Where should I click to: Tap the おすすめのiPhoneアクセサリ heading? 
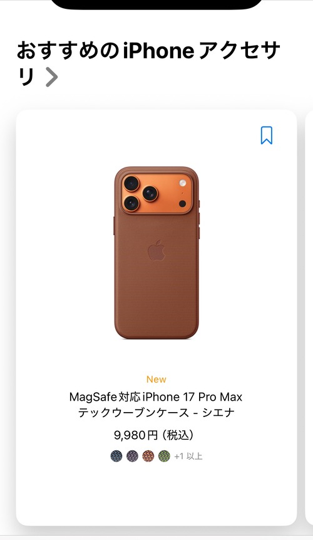(148, 64)
